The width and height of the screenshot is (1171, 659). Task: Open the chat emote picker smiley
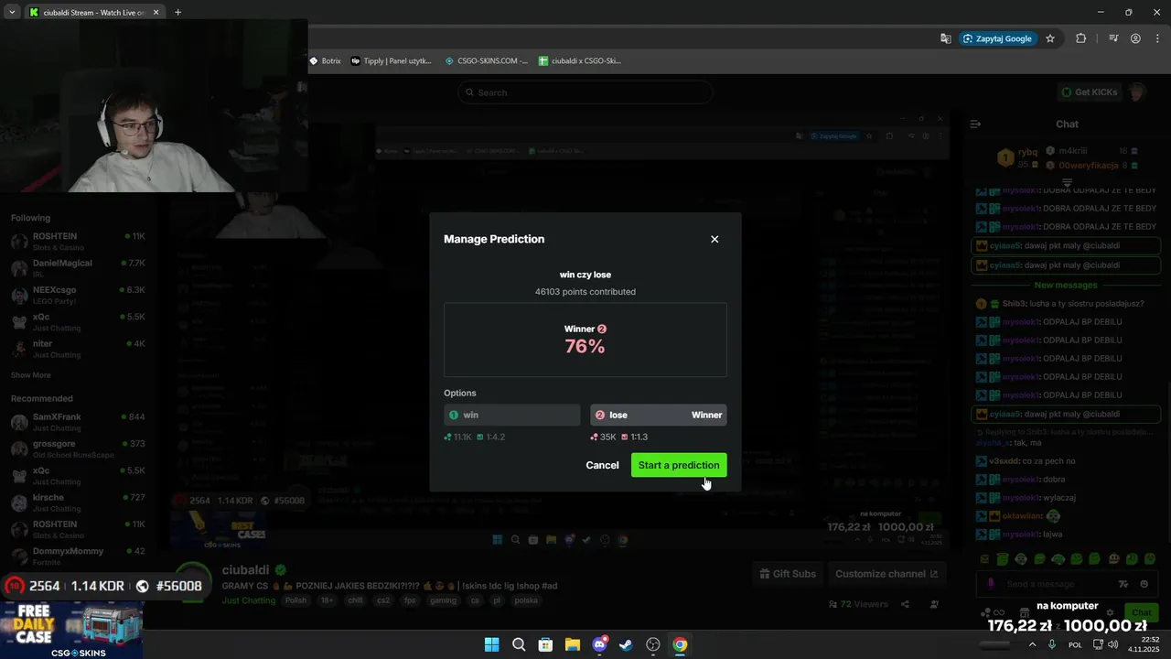click(x=1144, y=584)
